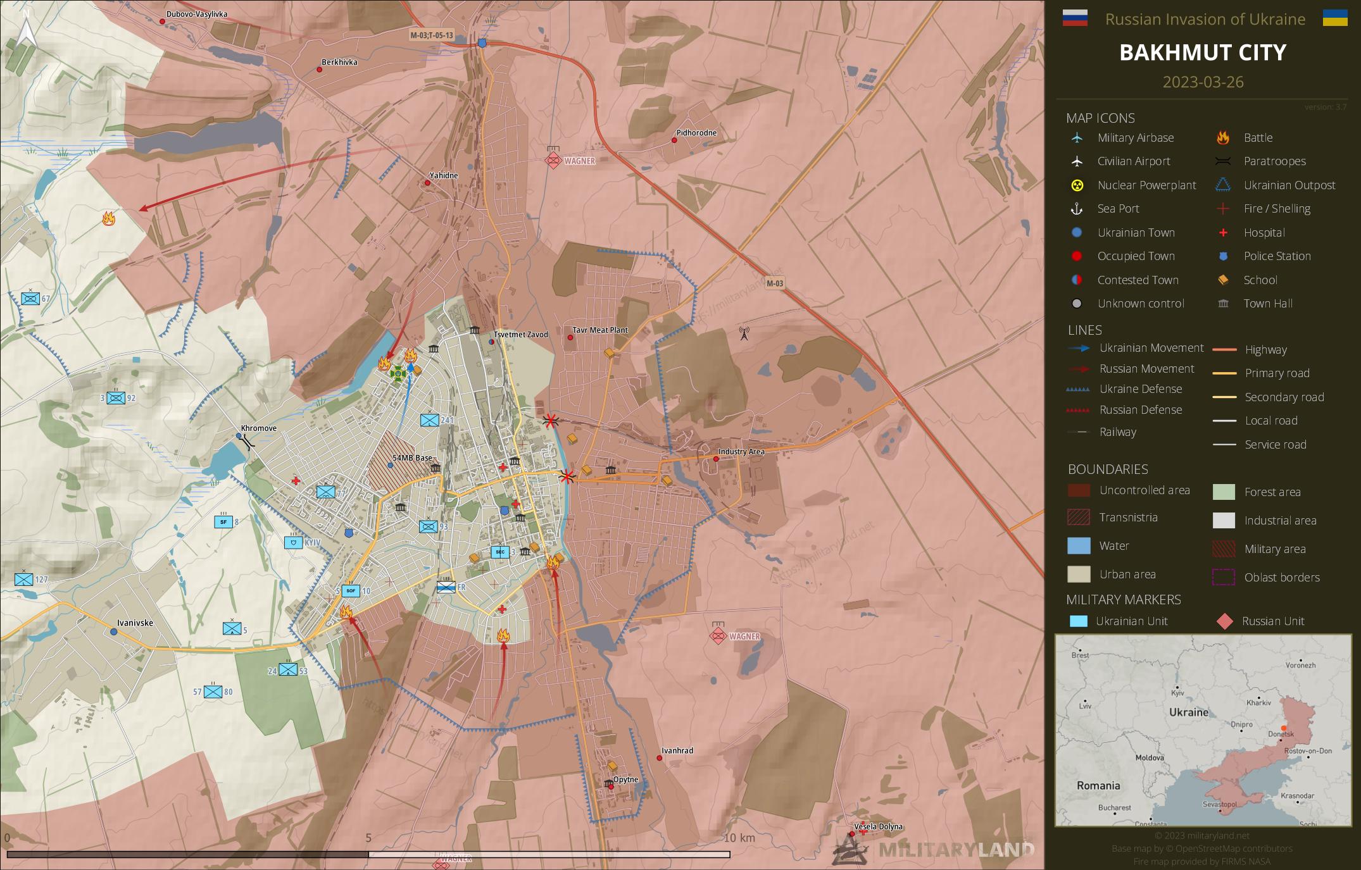The height and width of the screenshot is (870, 1361).
Task: Click the Water blue swatch
Action: 1079,545
